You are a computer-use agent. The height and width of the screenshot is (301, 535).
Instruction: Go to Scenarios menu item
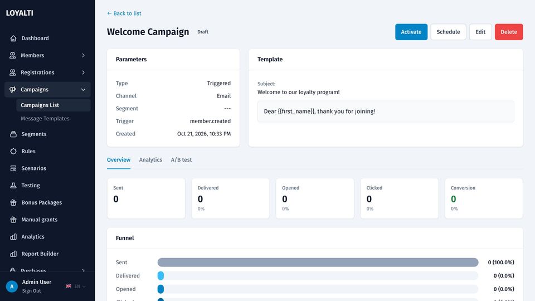coord(47,168)
